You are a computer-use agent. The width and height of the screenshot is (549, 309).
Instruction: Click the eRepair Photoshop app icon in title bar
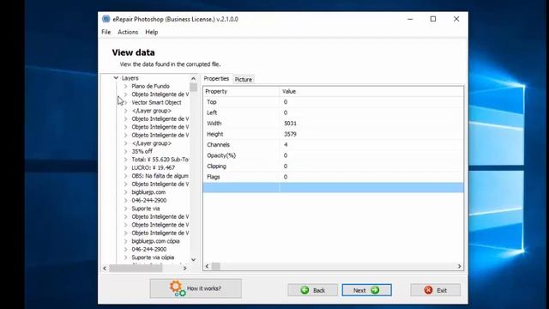[106, 19]
